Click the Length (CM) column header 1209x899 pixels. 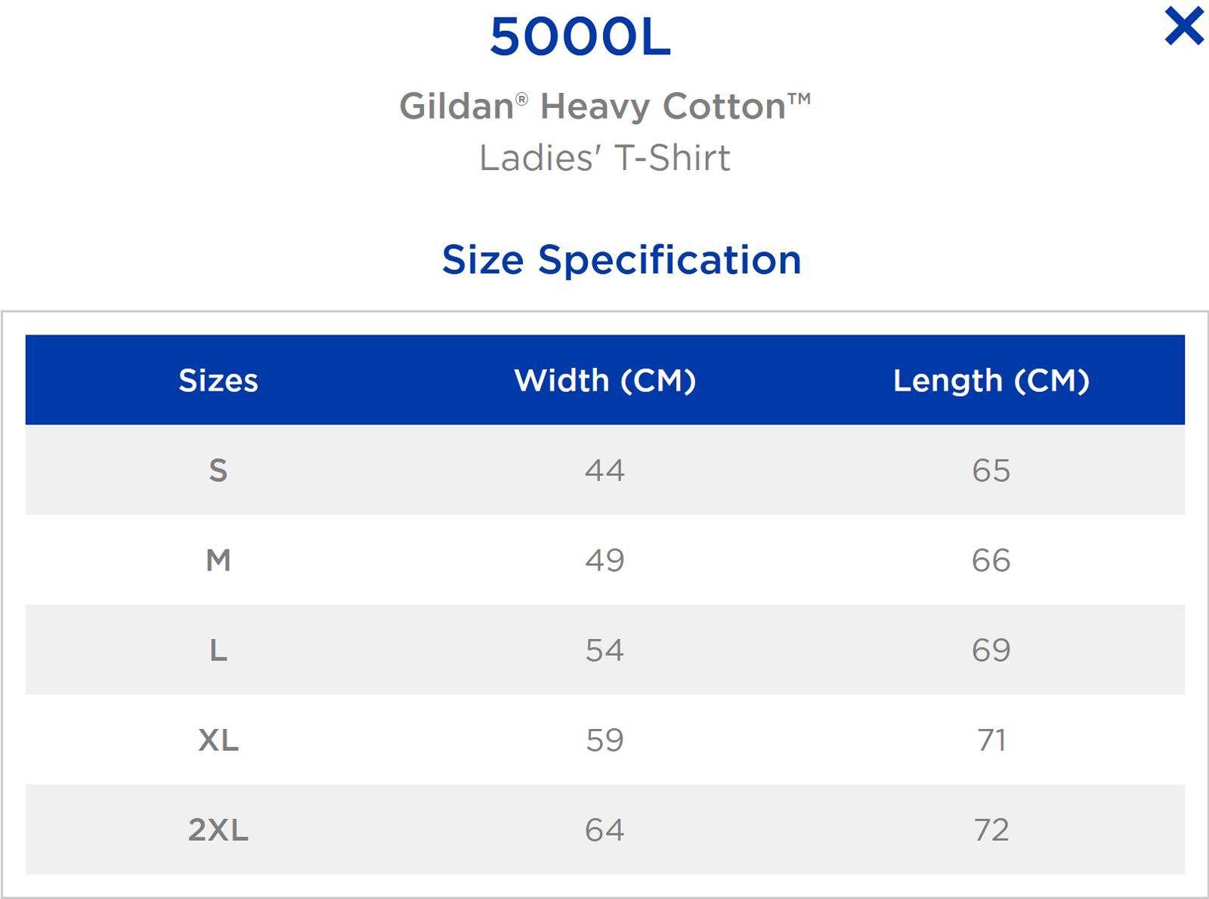(x=991, y=380)
